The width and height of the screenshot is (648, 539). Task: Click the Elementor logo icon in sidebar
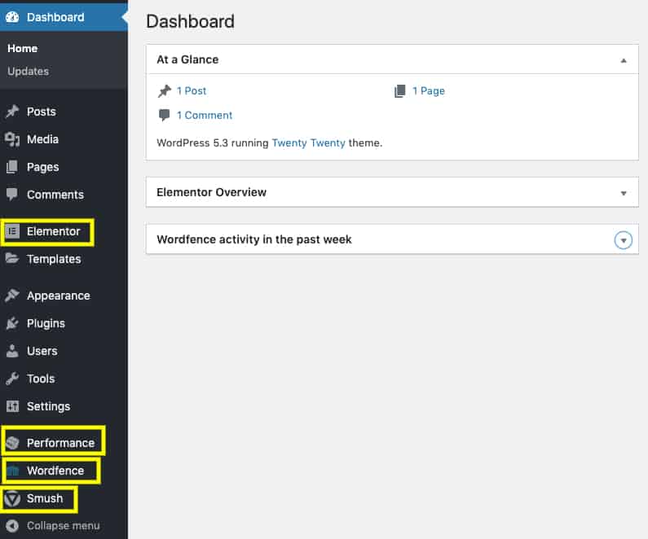coord(12,231)
